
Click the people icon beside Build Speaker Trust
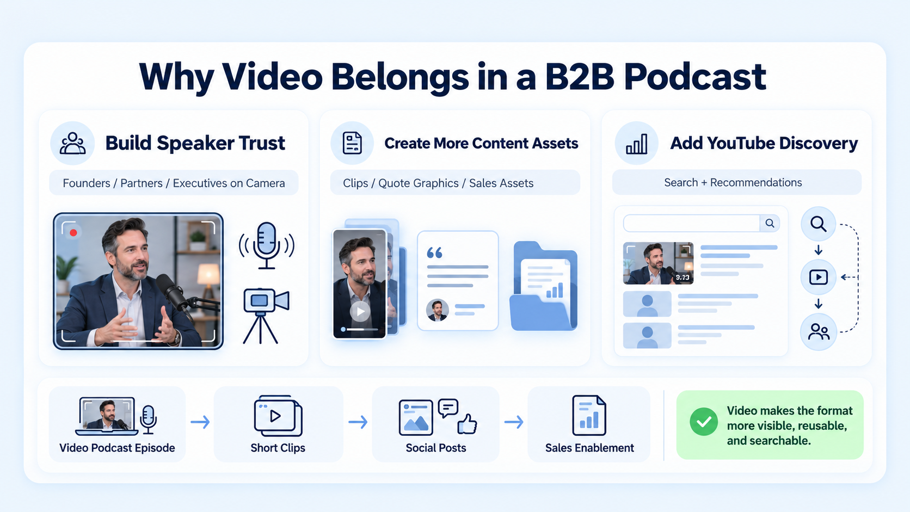coord(73,144)
